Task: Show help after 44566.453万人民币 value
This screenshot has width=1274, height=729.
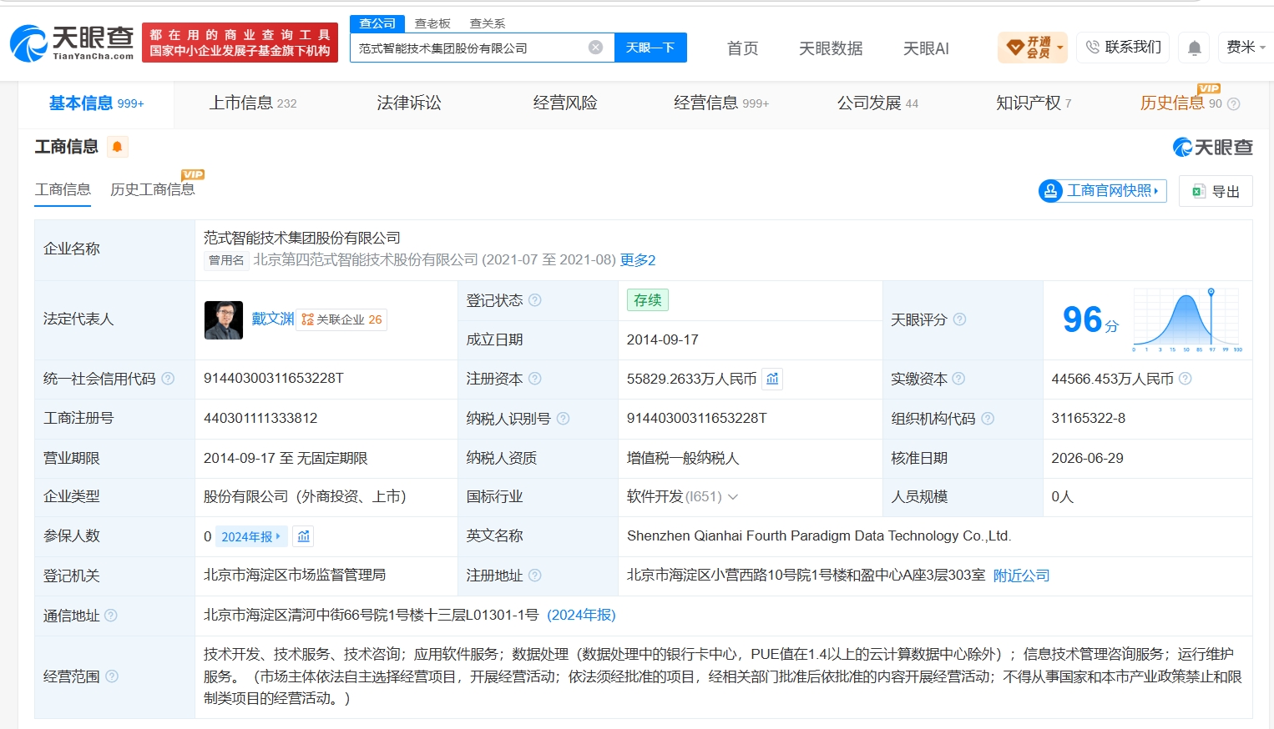Action: point(1185,379)
